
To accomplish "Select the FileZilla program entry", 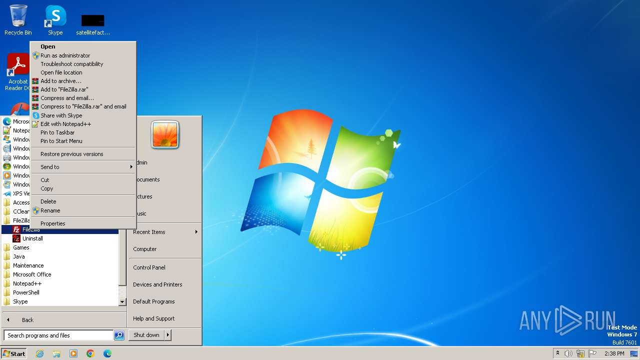I will click(60, 229).
